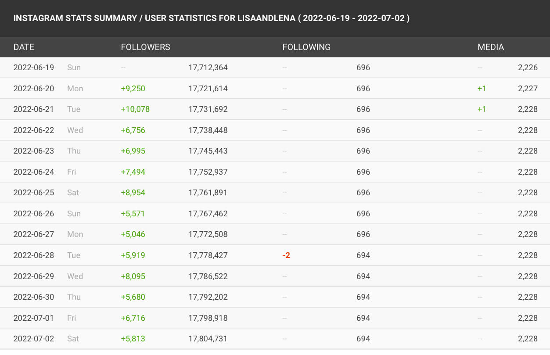Viewport: 550px width, 355px height.
Task: Click the follower total 17,745,443
Action: pos(208,151)
